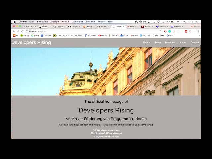Reload the localhost page
Screen dimensions: 212x159
click(22, 31)
